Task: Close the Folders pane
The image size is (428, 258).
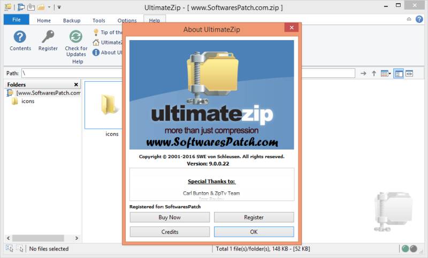Action: (76, 84)
